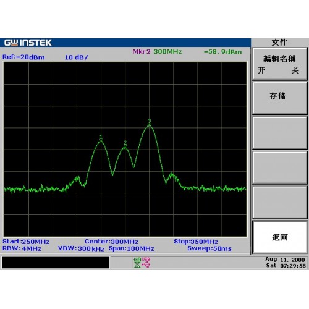This screenshot has height=309, width=309.
Task: Toggle edit name to 关 (off)
Action: coord(295,70)
